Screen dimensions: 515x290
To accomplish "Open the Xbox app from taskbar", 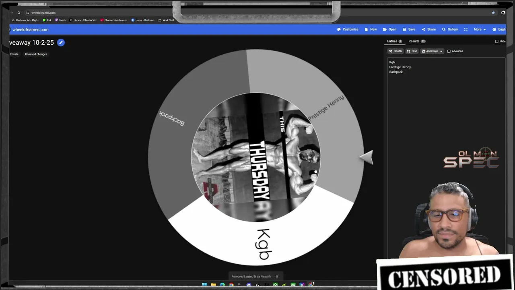I will (275, 285).
